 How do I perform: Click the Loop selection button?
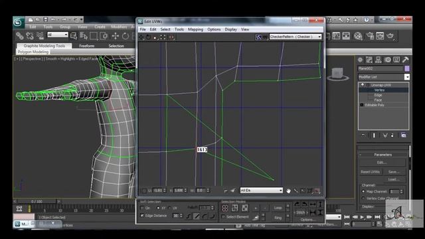(x=278, y=208)
